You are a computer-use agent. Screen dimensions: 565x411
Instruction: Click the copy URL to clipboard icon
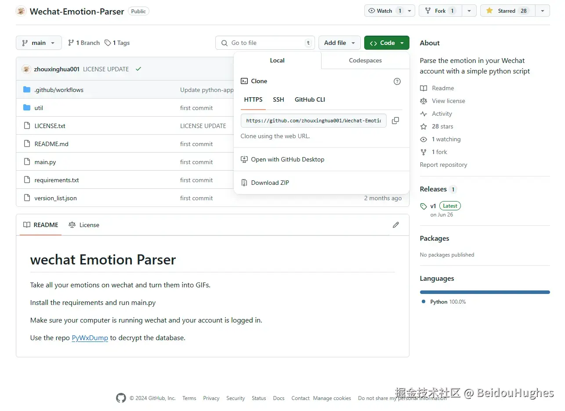395,121
